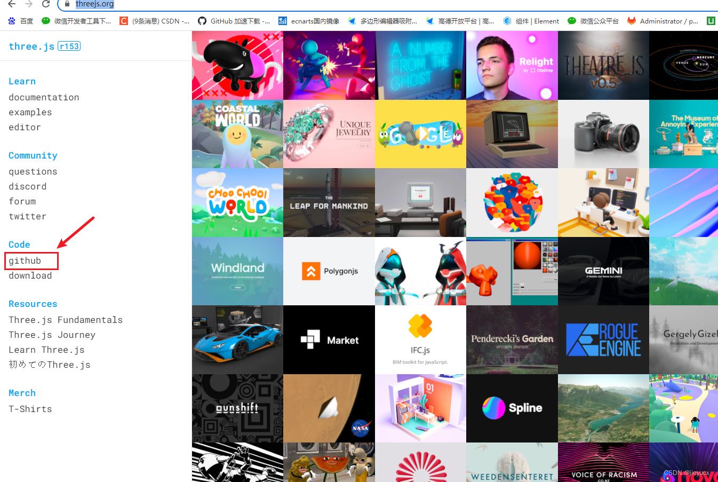Open the 高德开放平台 bookmark

point(460,21)
